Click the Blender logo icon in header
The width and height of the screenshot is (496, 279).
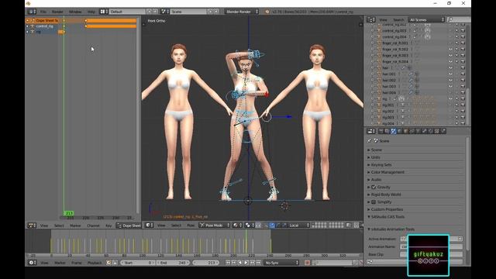pyautogui.click(x=267, y=12)
